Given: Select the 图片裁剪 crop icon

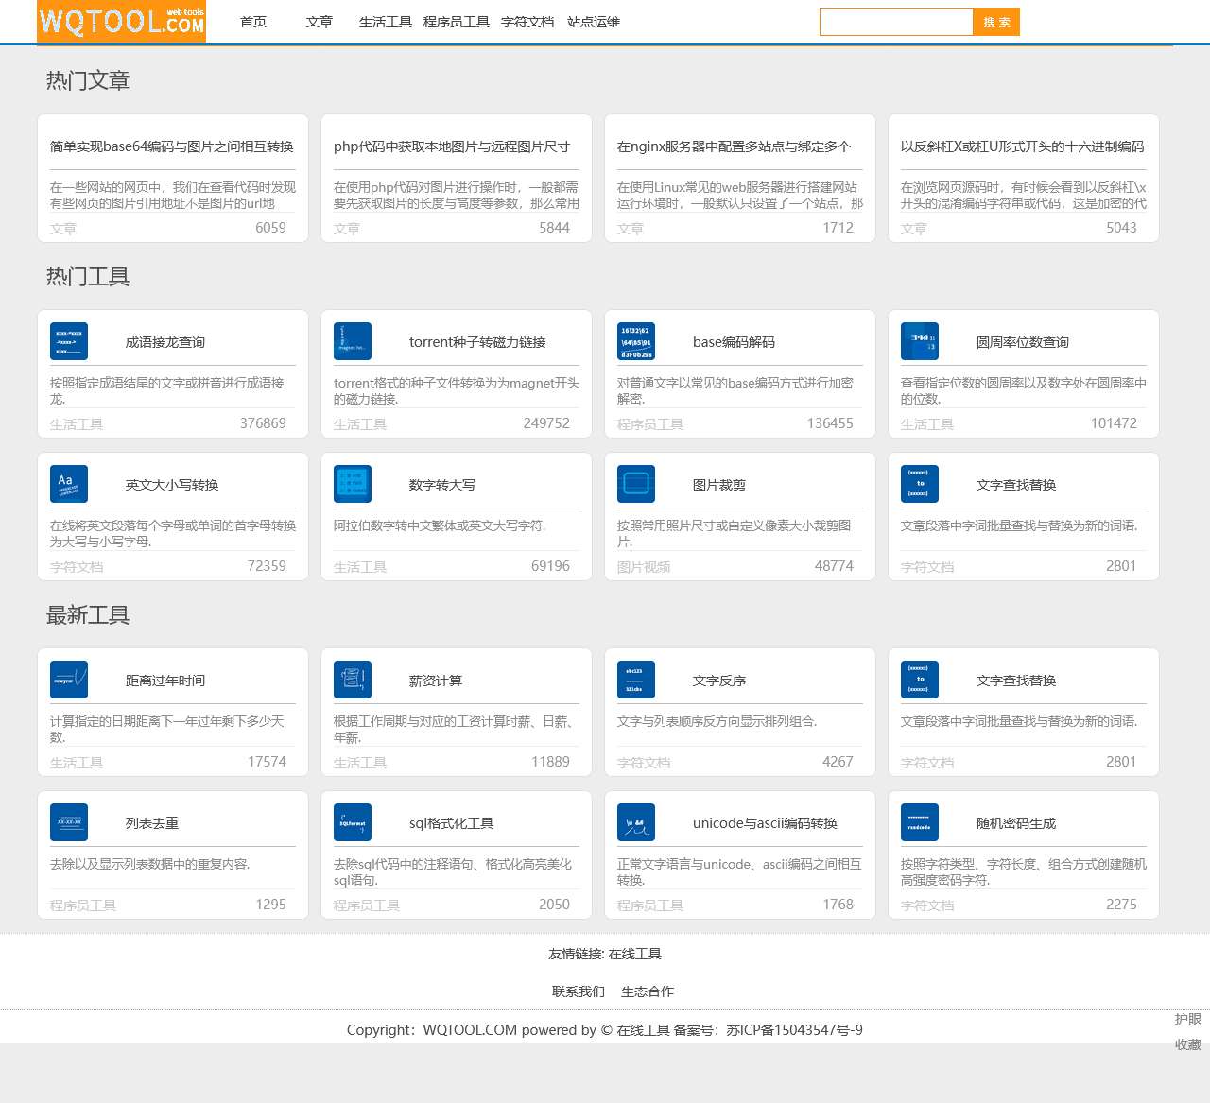Looking at the screenshot, I should tap(636, 484).
